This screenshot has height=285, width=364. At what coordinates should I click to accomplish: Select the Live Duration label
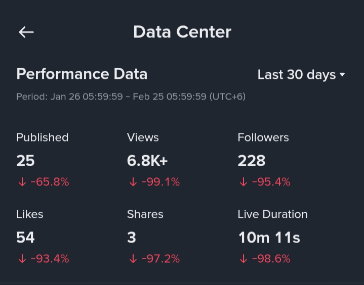point(272,214)
